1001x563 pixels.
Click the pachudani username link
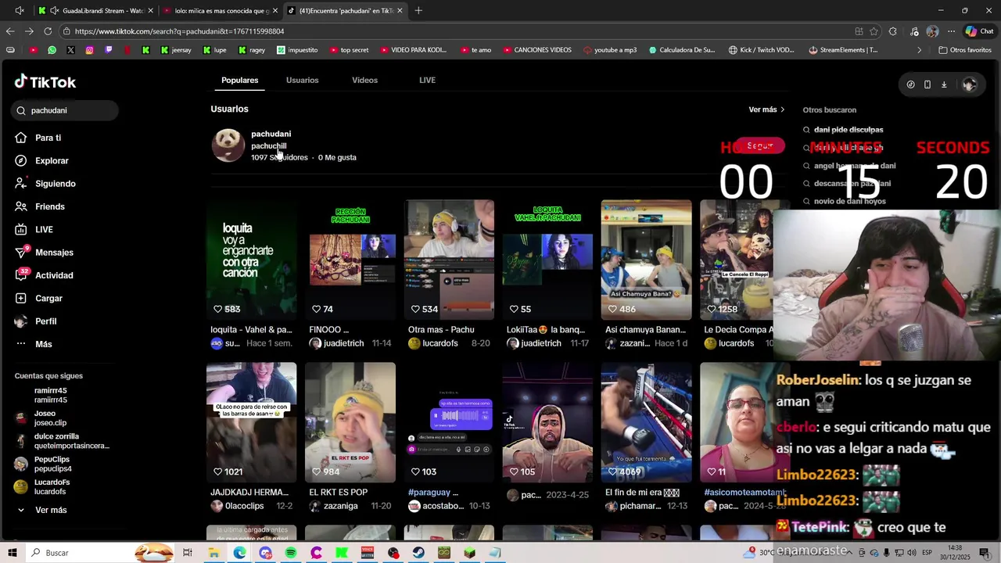tap(271, 134)
